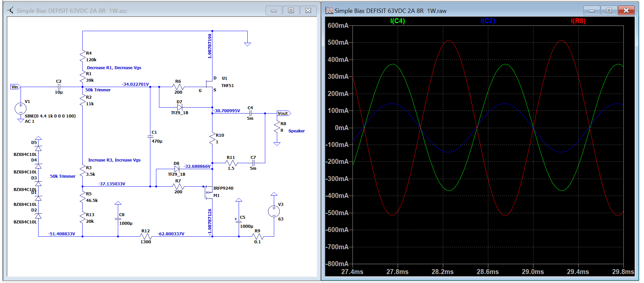The height and width of the screenshot is (283, 644).
Task: Select capacitor C8 1000µ symbol
Action: pos(118,218)
